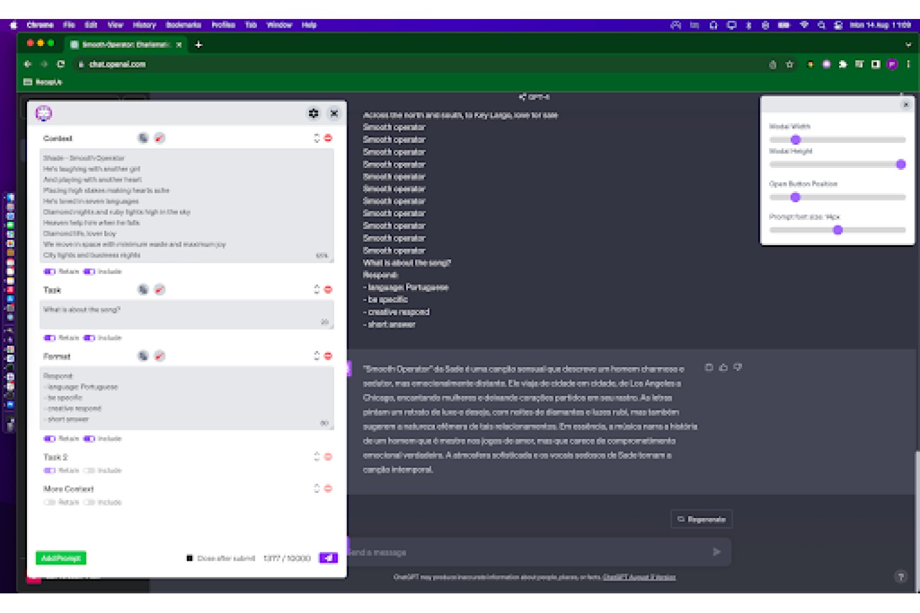Give the response a thumbs down

pos(738,367)
